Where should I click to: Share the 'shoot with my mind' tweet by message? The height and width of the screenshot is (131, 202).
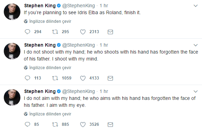point(110,78)
